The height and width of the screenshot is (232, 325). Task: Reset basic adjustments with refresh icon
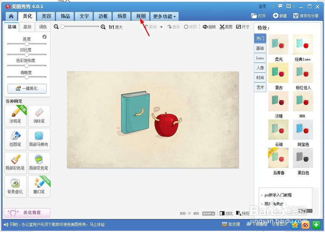(x=45, y=37)
